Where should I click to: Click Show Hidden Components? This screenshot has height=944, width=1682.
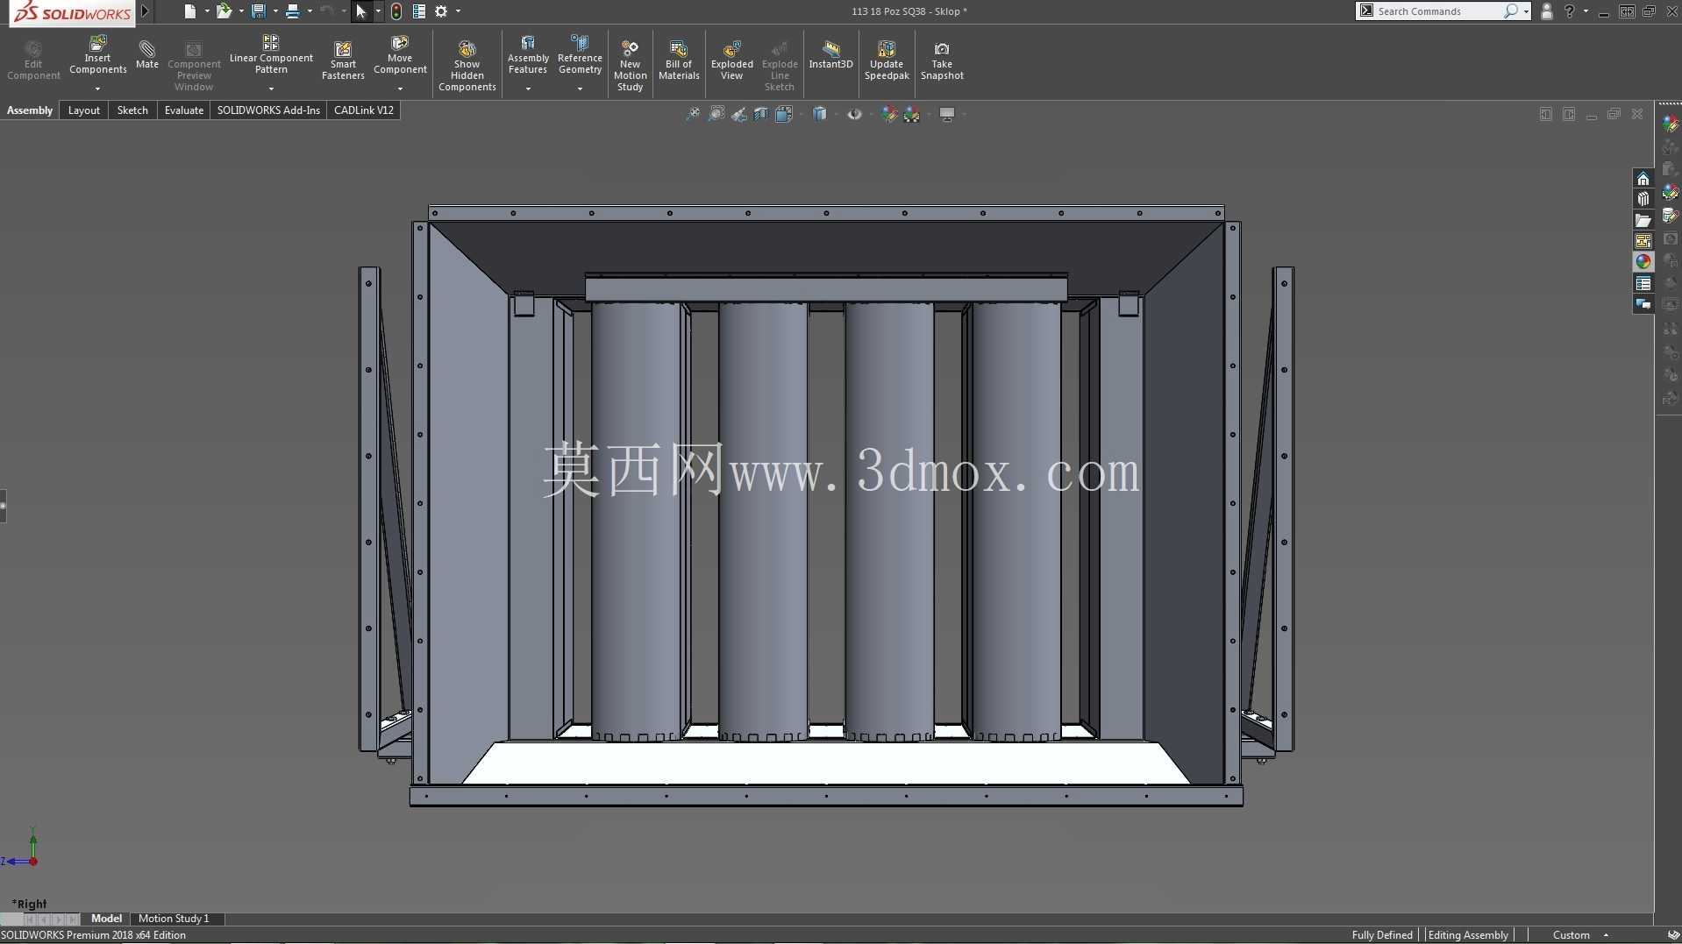(x=467, y=66)
